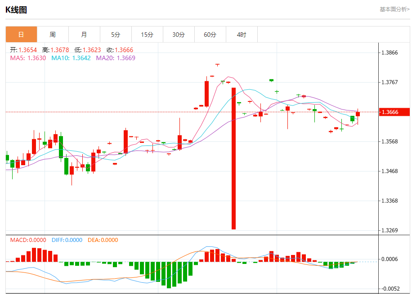Click the MA10: 1.3642 label

[x=71, y=58]
